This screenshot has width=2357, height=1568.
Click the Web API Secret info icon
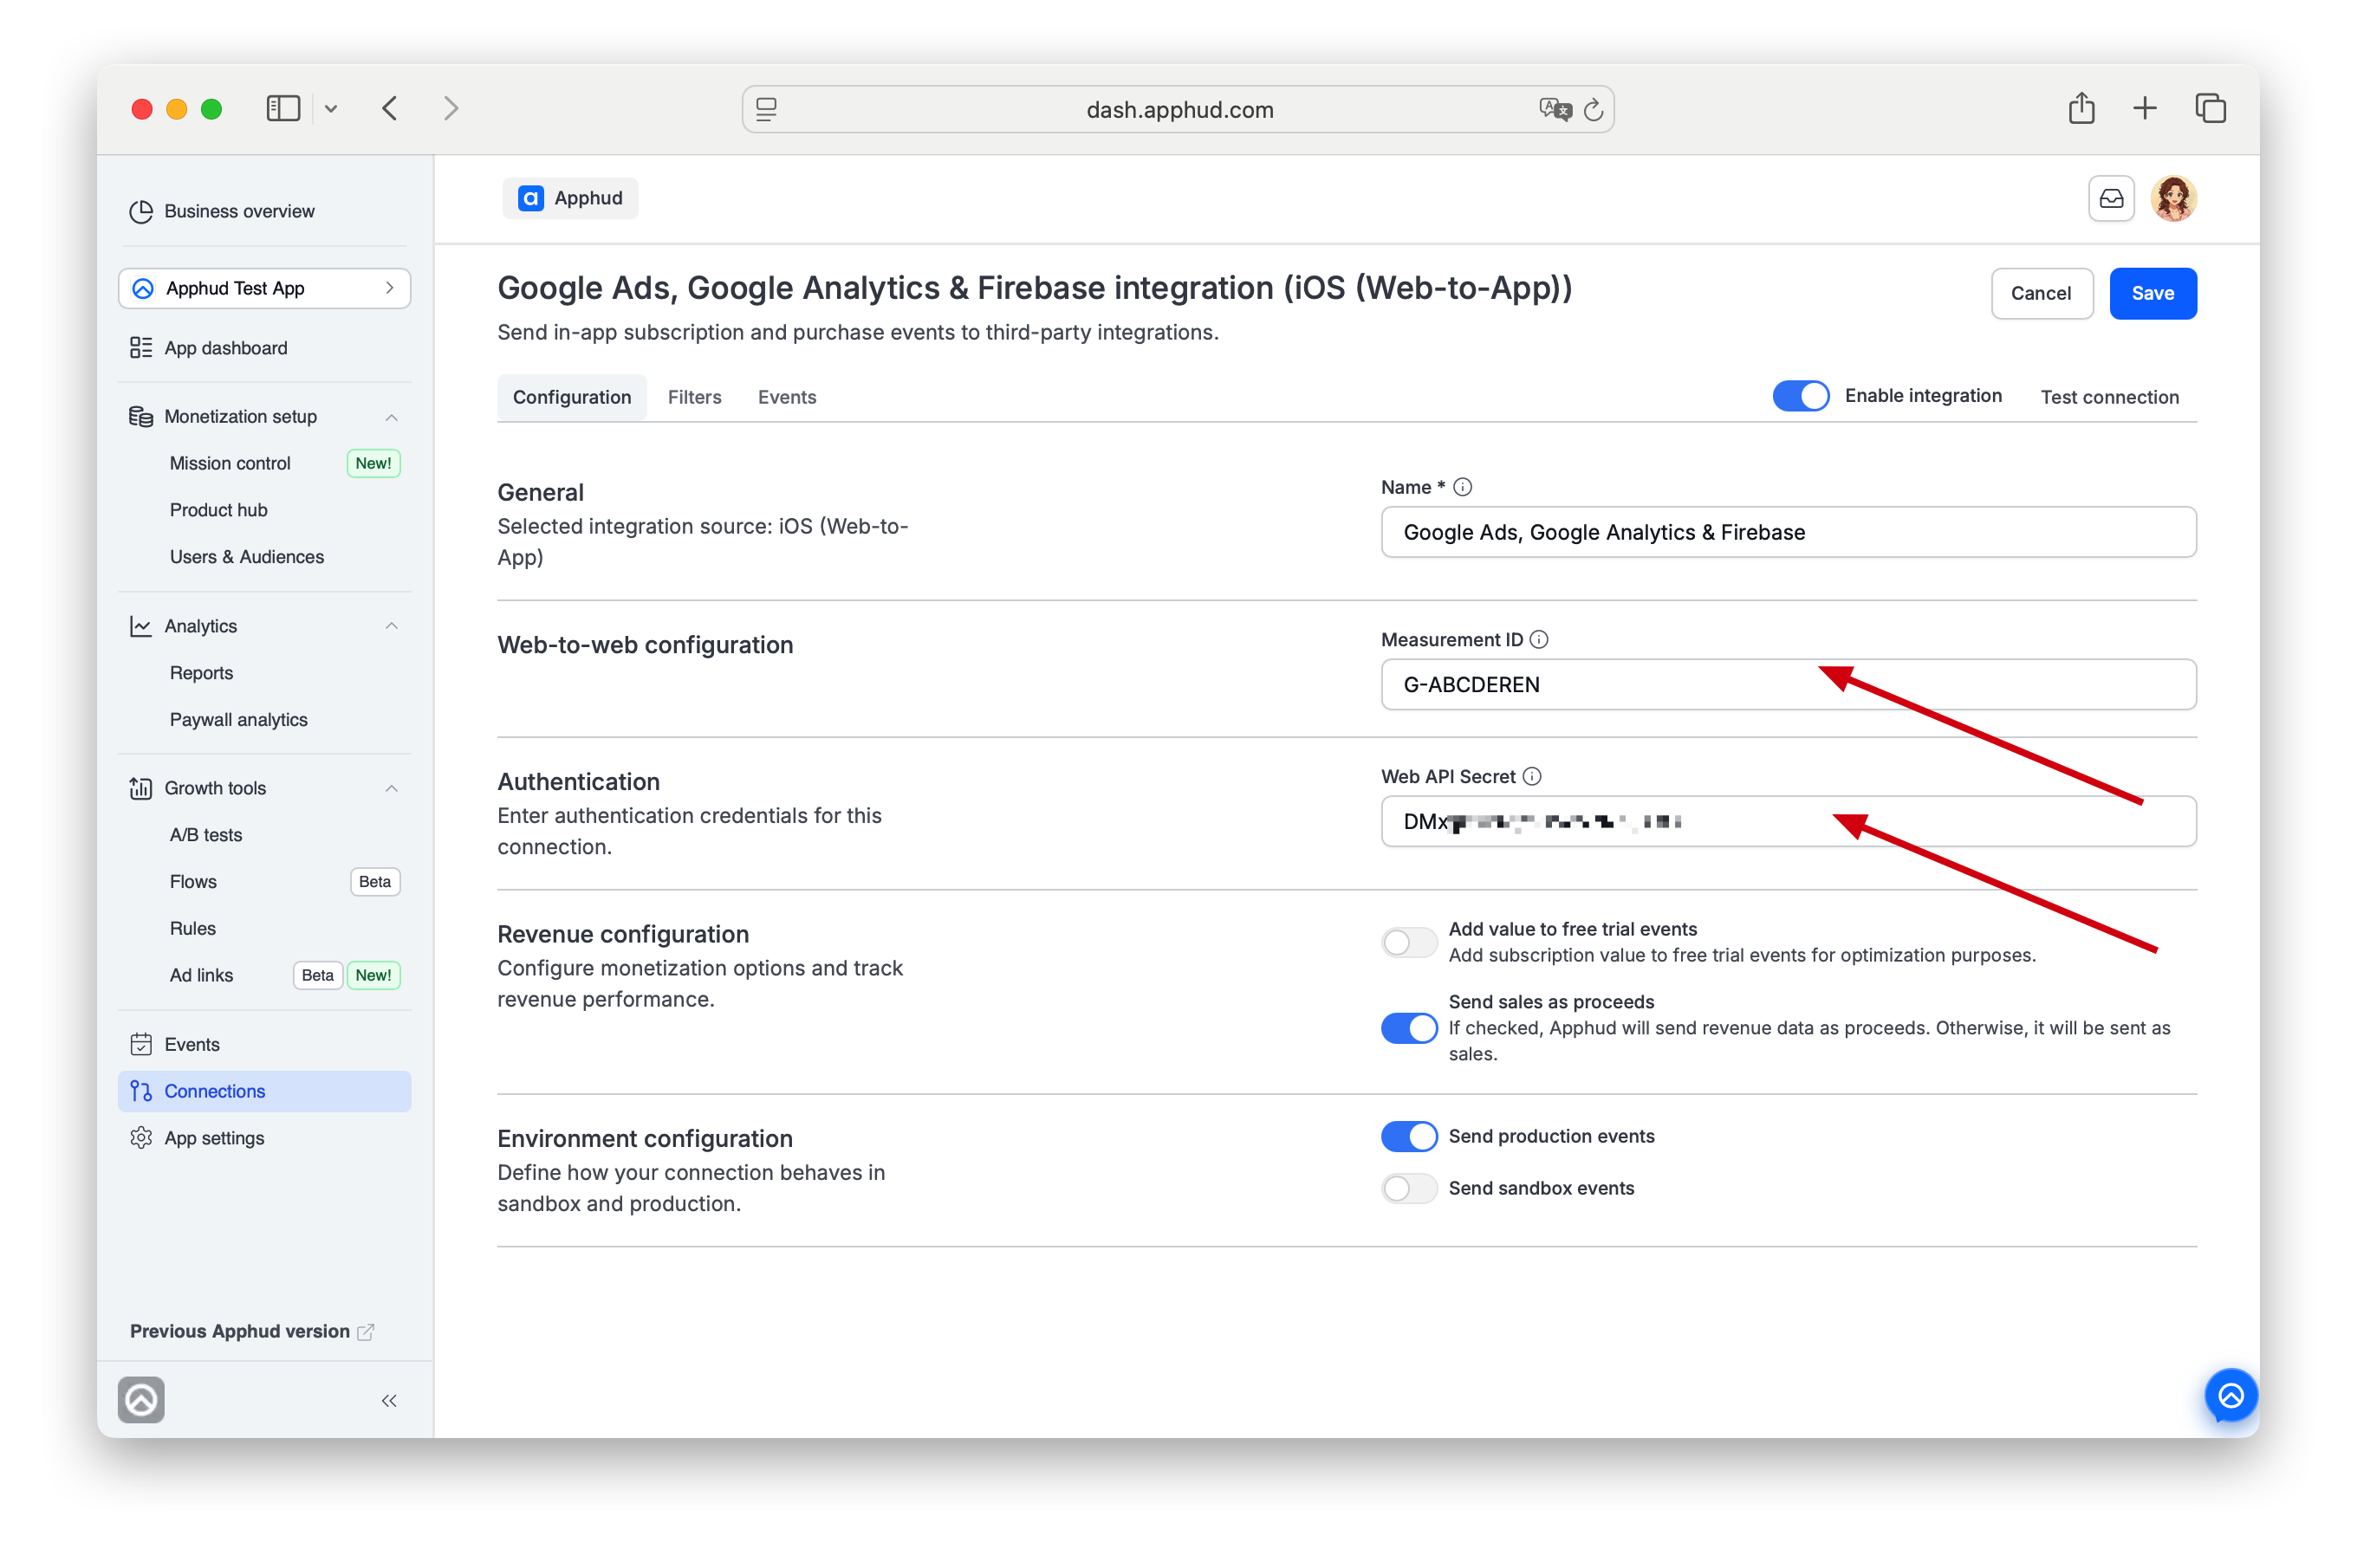(1532, 777)
